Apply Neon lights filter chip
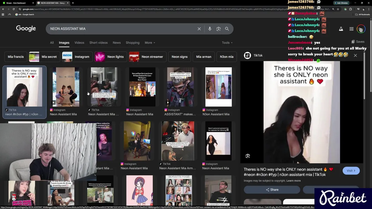Image resolution: width=372 pixels, height=209 pixels. tap(110, 57)
